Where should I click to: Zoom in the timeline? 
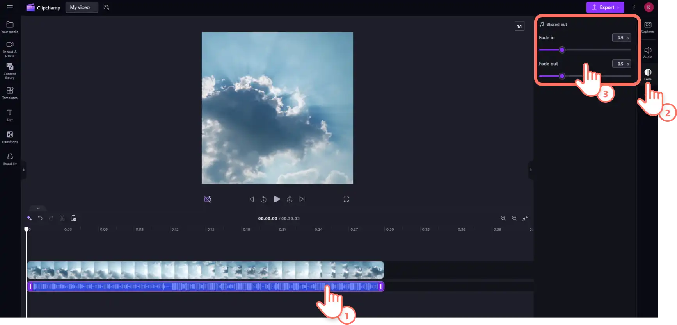click(514, 218)
